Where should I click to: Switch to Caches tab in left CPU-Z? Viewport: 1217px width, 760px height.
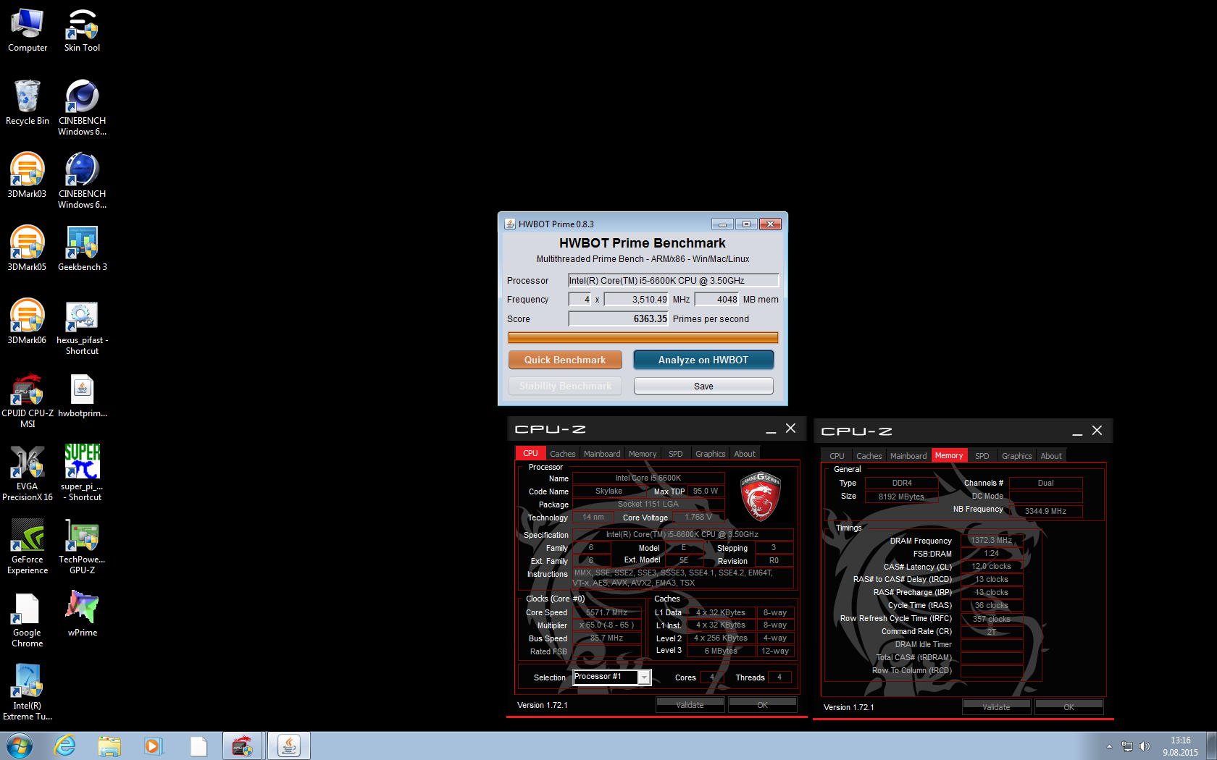(562, 454)
